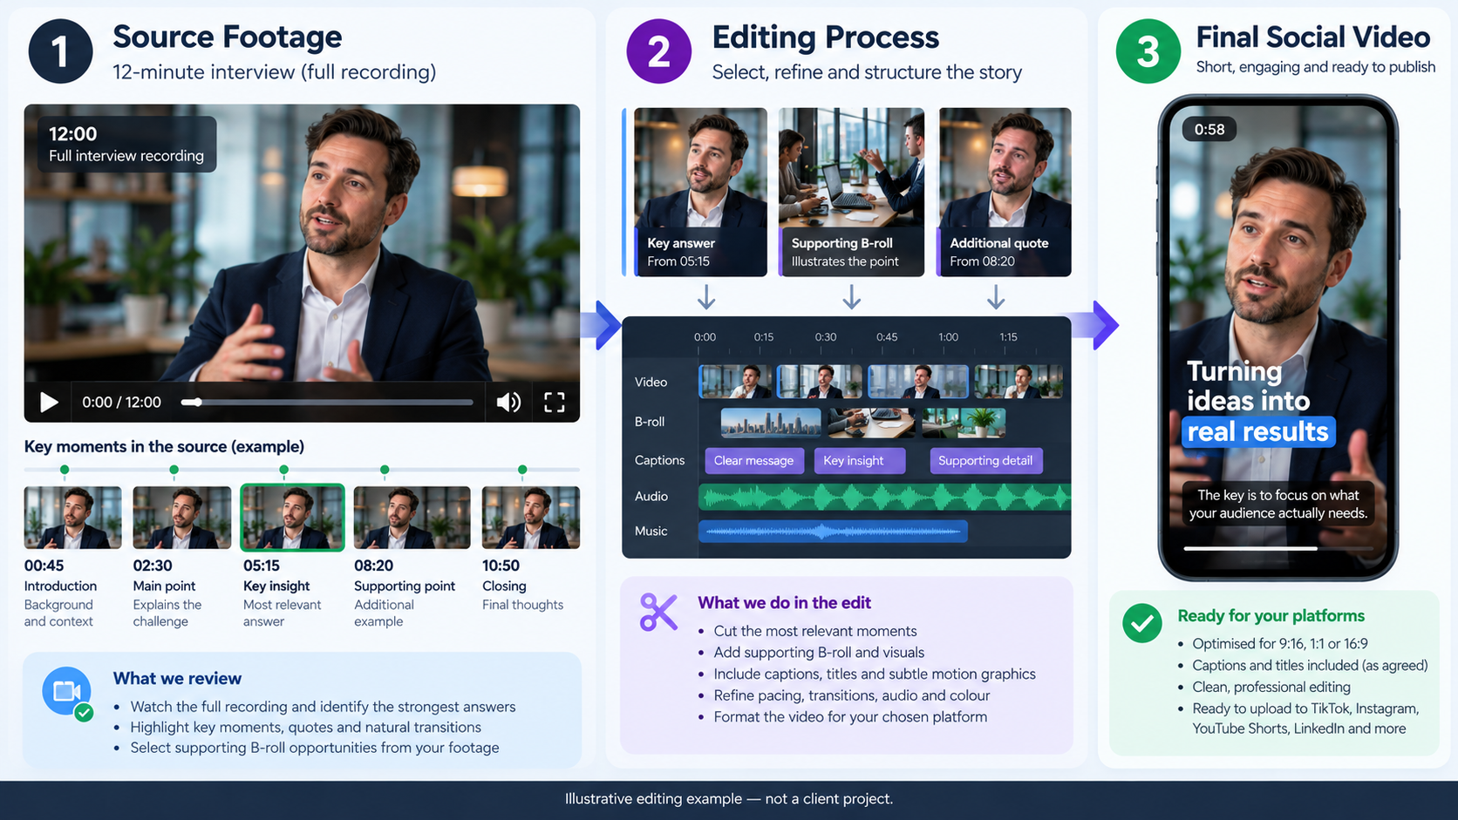Screen dimensions: 1458x820
Task: Select the 00:45 Introduction thumbnail
Action: [72, 518]
